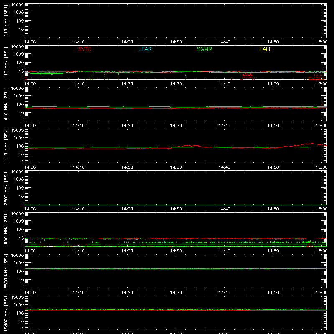Click the 14:40 time label of the 2695 MHz plot

point(225,209)
